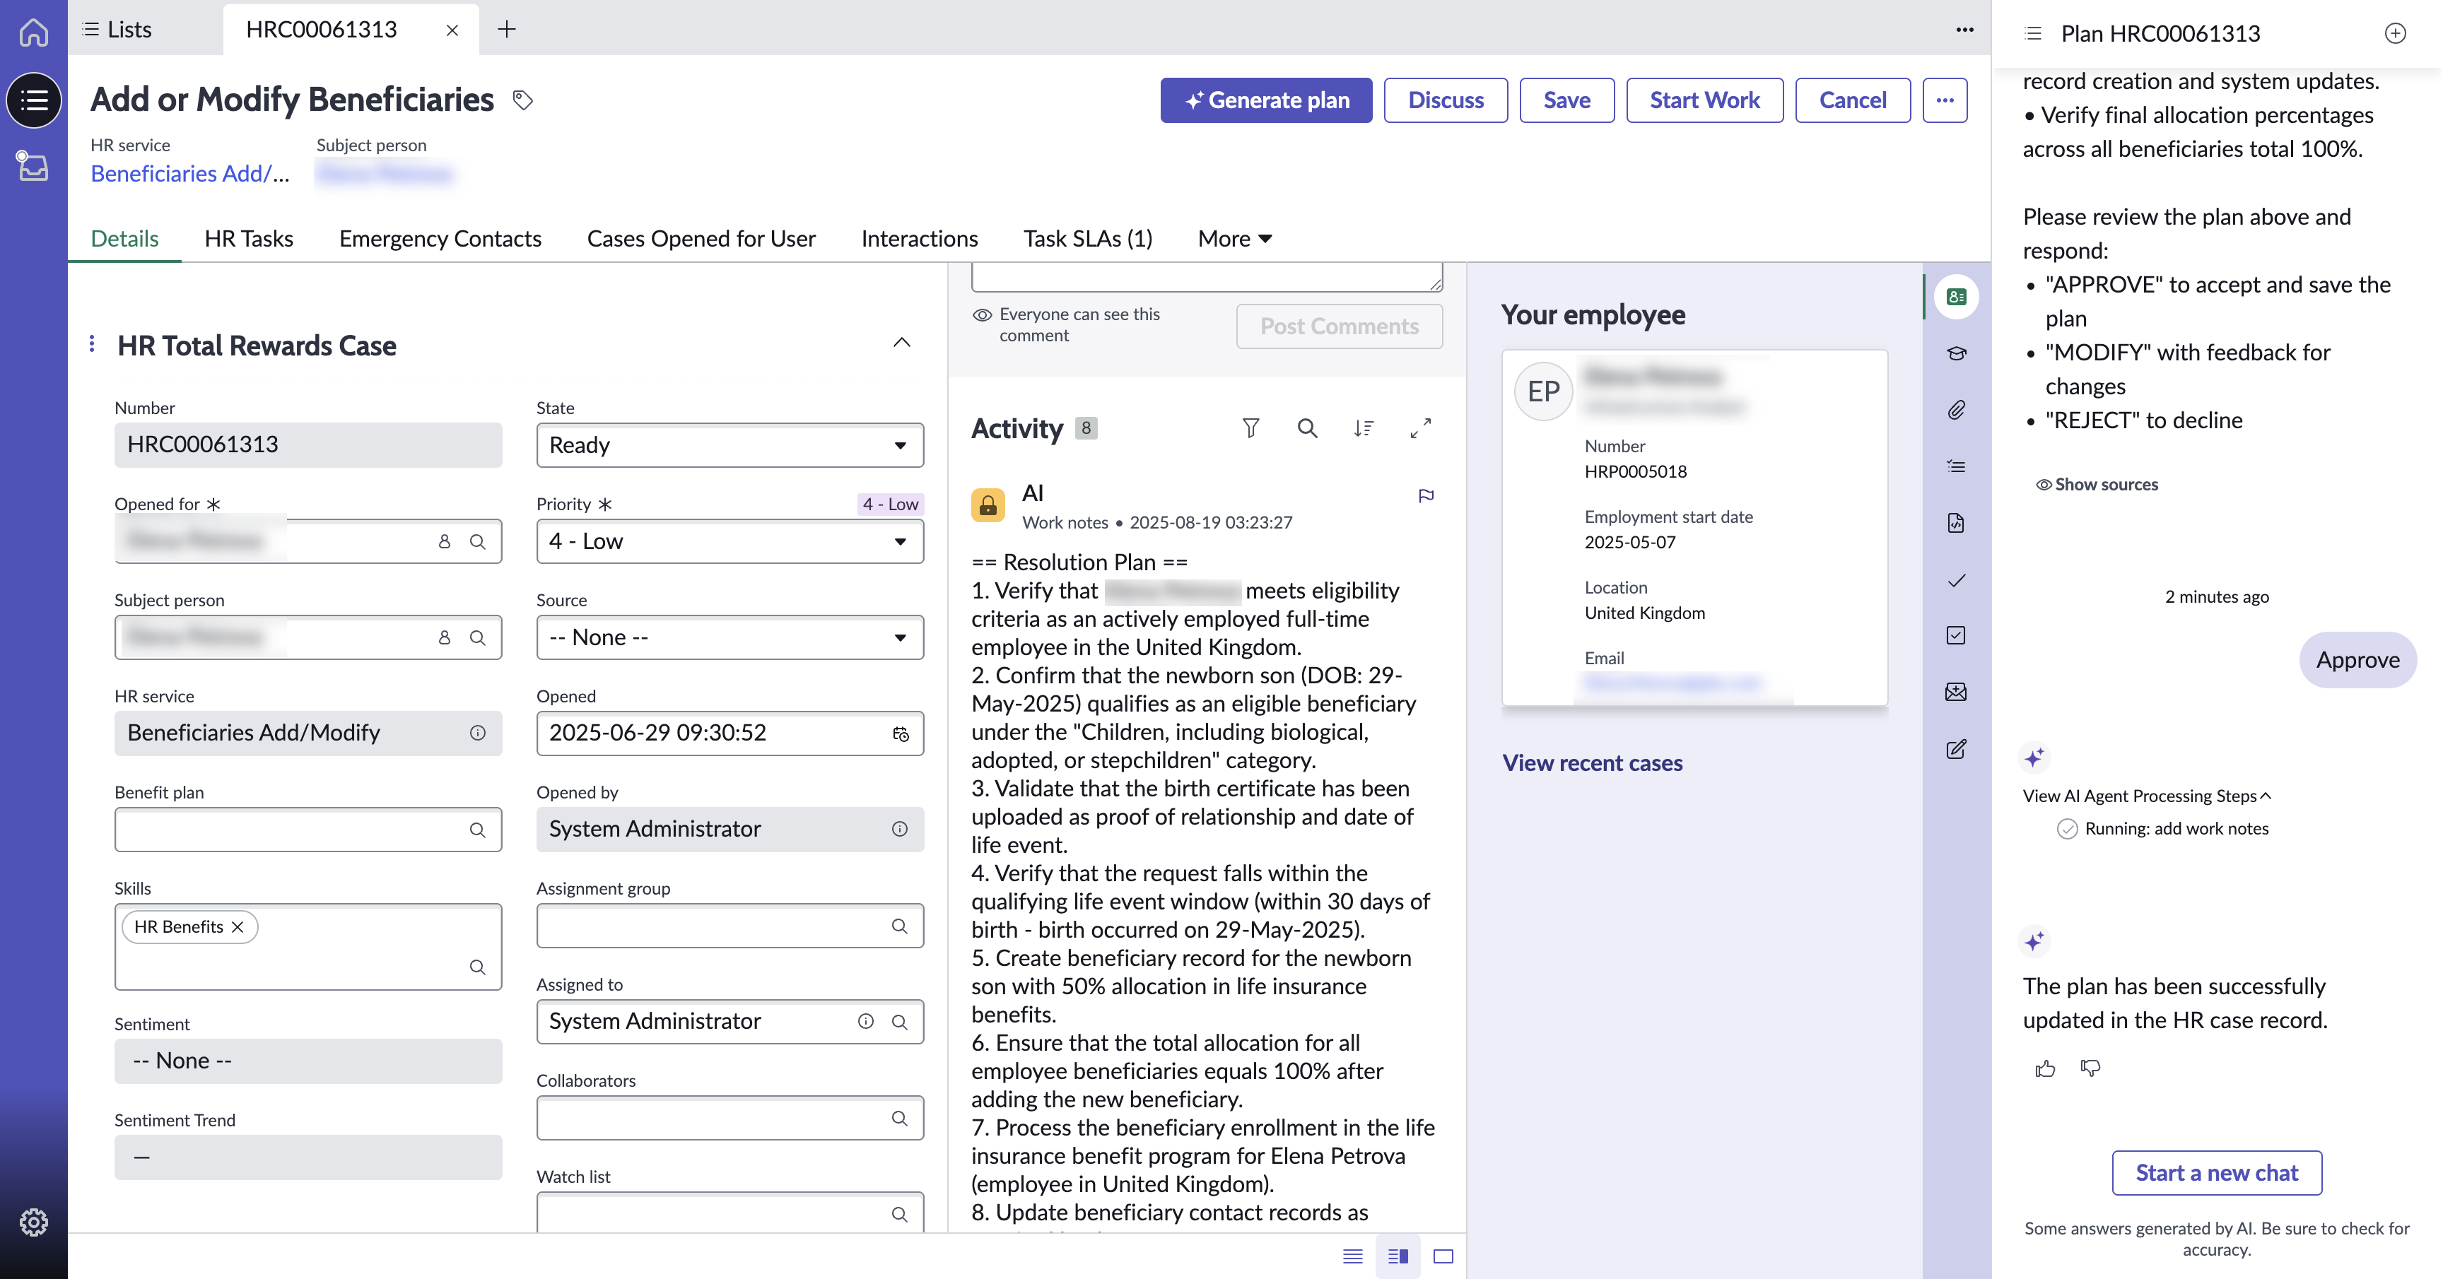
Task: Switch to the full-width layout view
Action: click(1443, 1256)
